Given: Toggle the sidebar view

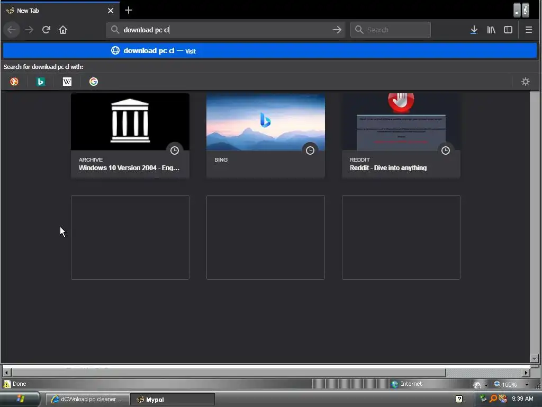Looking at the screenshot, I should 508,30.
